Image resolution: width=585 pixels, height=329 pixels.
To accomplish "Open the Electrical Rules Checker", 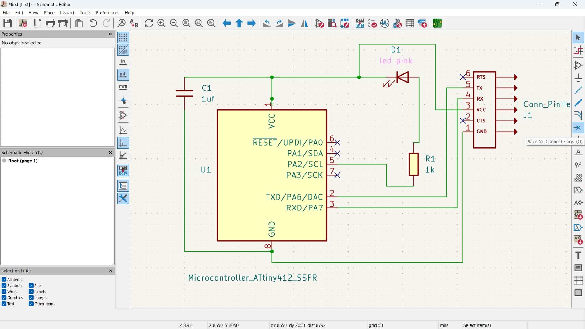I will 372,23.
